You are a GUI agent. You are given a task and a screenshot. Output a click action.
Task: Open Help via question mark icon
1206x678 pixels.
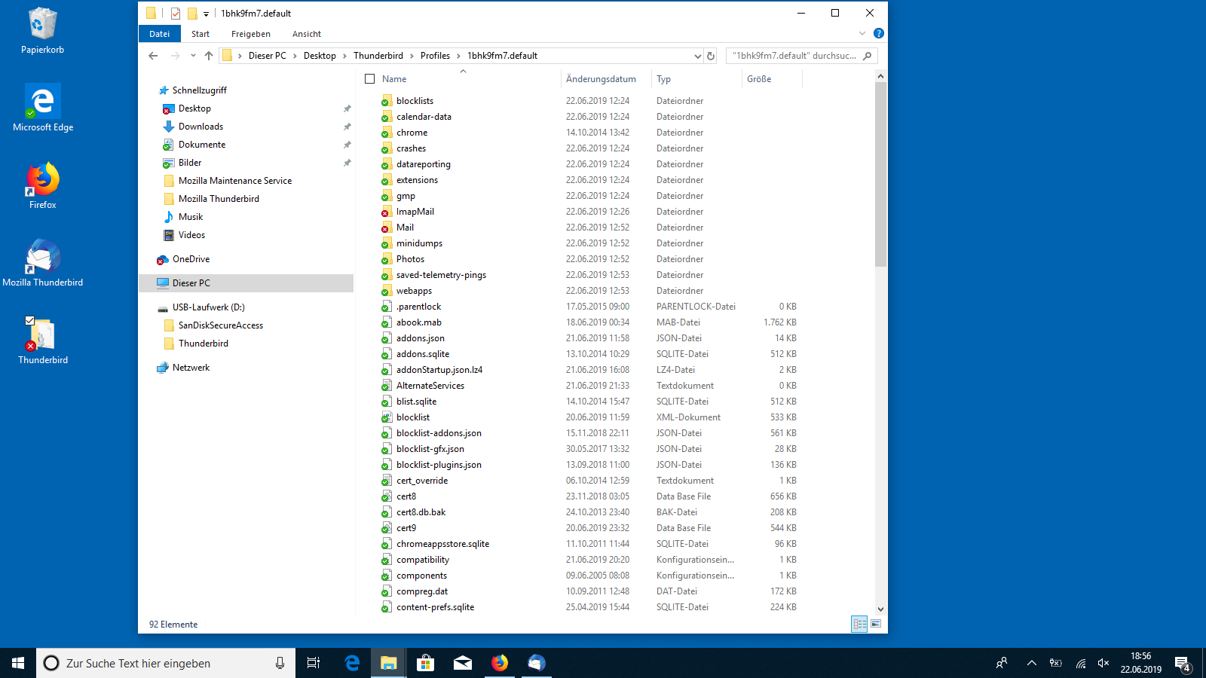coord(878,34)
